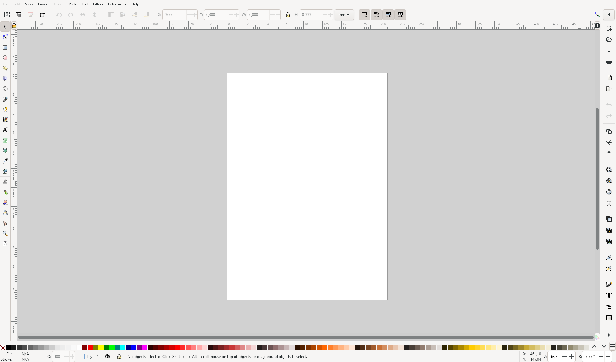Open the mm units dropdown
This screenshot has width=616, height=362.
point(344,15)
